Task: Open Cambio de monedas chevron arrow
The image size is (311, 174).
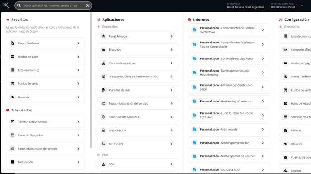Action: click(172, 63)
